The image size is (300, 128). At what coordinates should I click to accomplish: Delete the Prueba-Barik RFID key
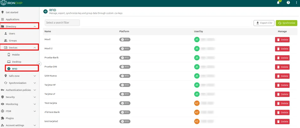(x=282, y=58)
